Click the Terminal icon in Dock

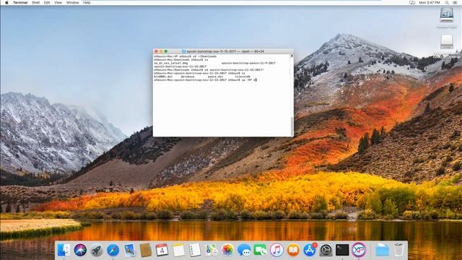pyautogui.click(x=342, y=250)
